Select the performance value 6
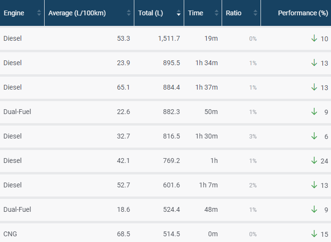The width and height of the screenshot is (331, 242). point(326,137)
